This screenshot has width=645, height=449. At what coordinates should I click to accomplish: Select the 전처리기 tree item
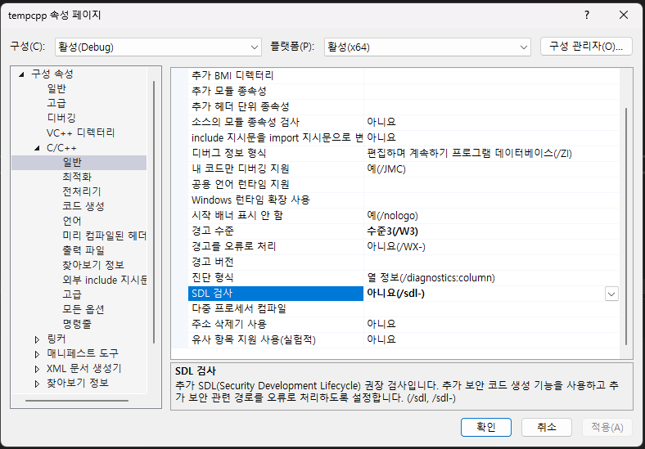click(x=82, y=191)
